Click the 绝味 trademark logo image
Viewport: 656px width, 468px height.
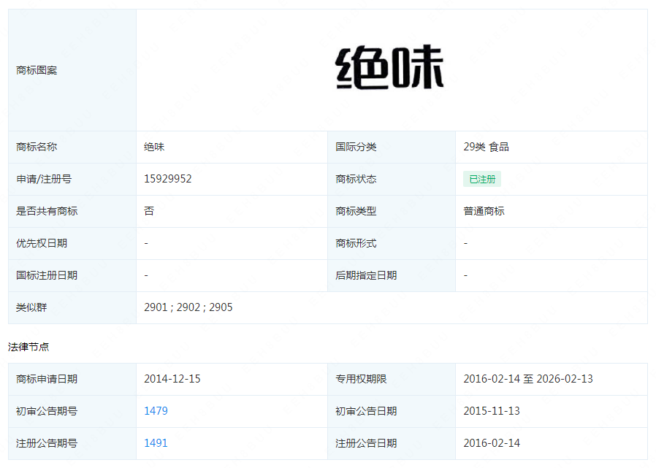389,67
